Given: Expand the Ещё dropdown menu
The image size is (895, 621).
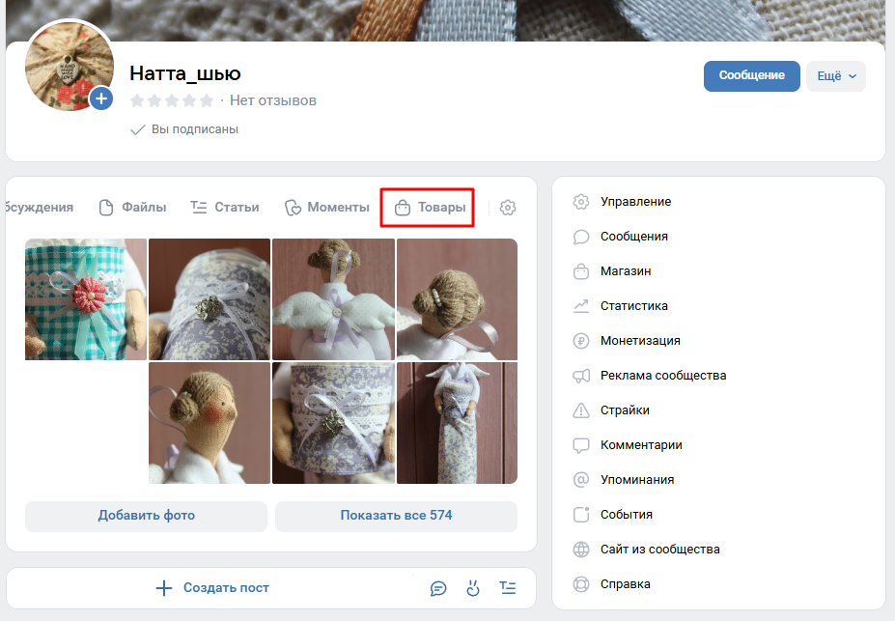Looking at the screenshot, I should (x=835, y=76).
